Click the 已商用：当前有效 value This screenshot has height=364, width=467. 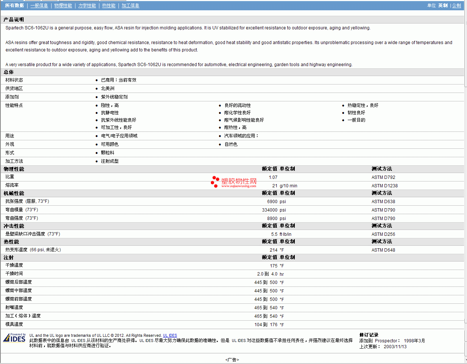[x=118, y=80]
